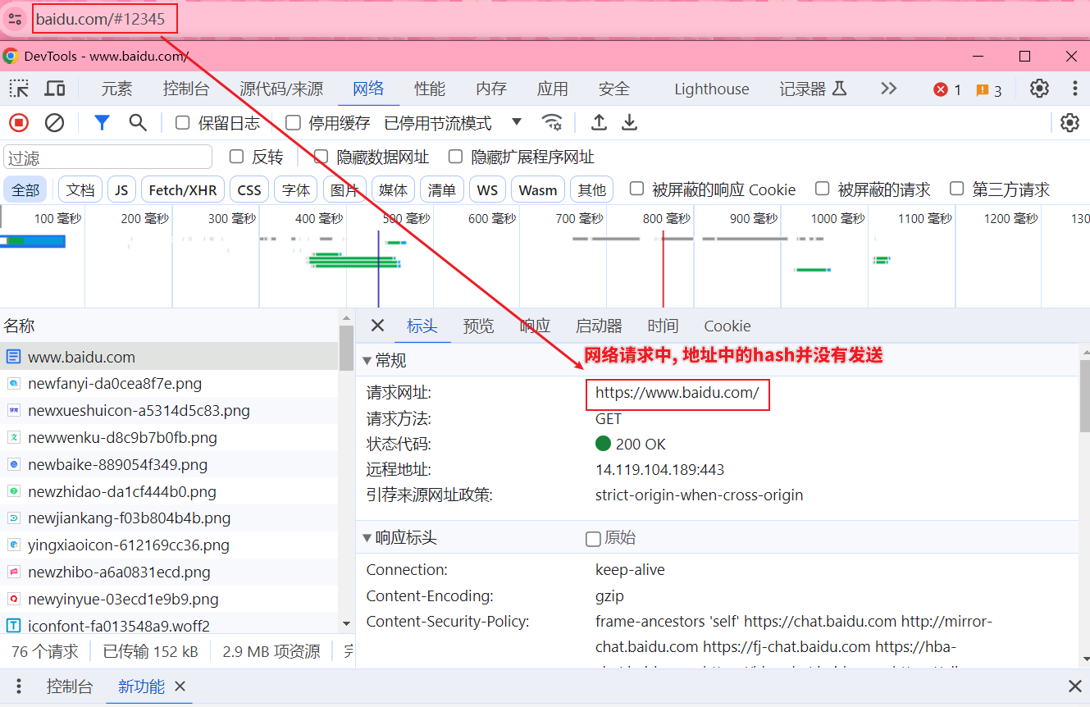The image size is (1090, 707).
Task: Show 全部 request types
Action: pos(25,189)
